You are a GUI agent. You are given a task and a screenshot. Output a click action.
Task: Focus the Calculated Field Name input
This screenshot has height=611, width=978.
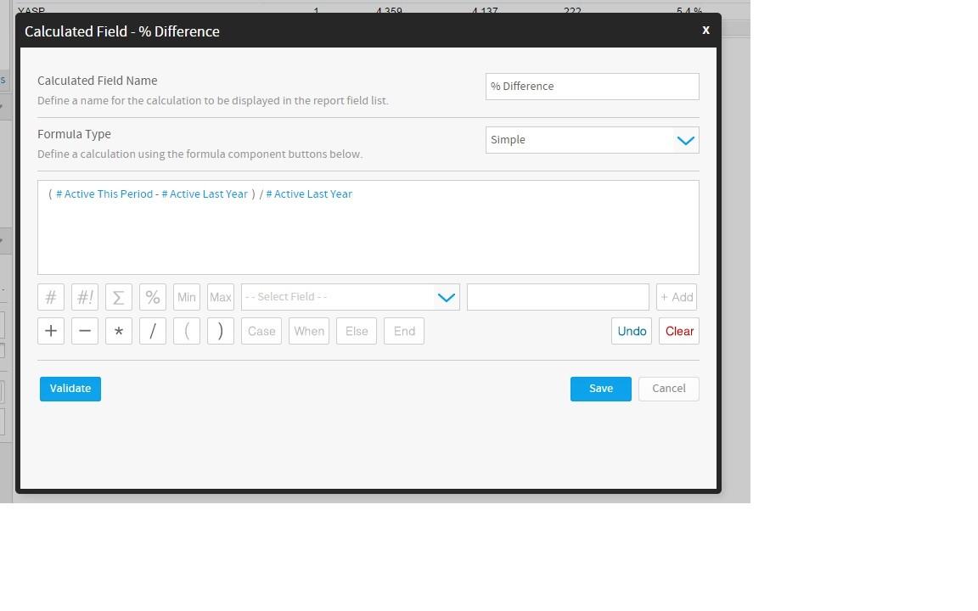click(x=592, y=87)
